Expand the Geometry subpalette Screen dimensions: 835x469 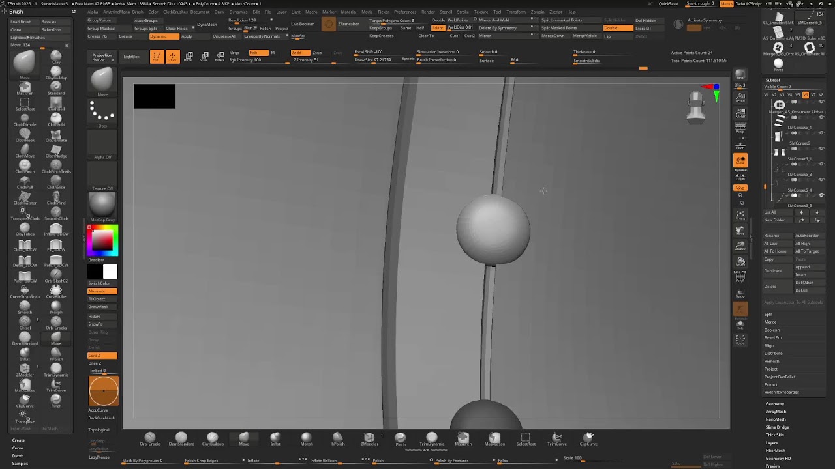(775, 404)
